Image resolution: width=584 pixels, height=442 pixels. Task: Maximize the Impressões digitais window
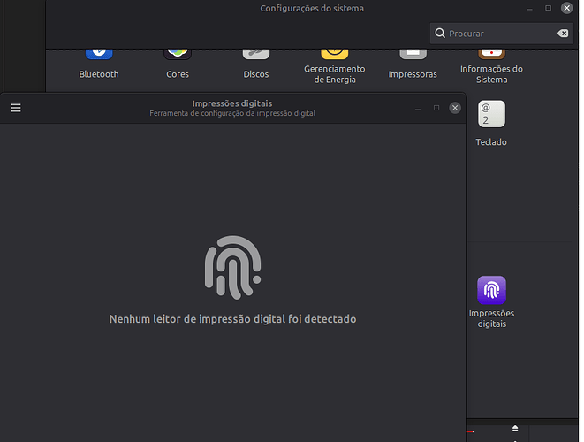(436, 108)
